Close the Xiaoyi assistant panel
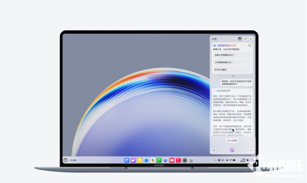The height and width of the screenshot is (183, 307). (x=251, y=39)
